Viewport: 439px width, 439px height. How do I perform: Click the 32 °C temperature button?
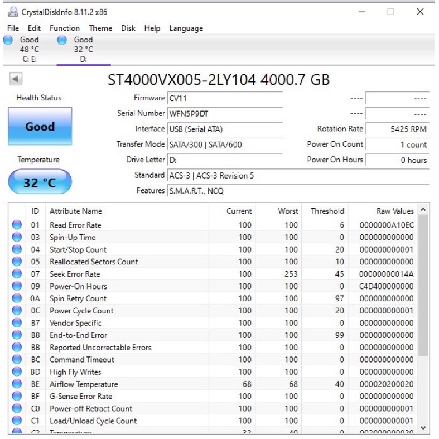tap(40, 182)
